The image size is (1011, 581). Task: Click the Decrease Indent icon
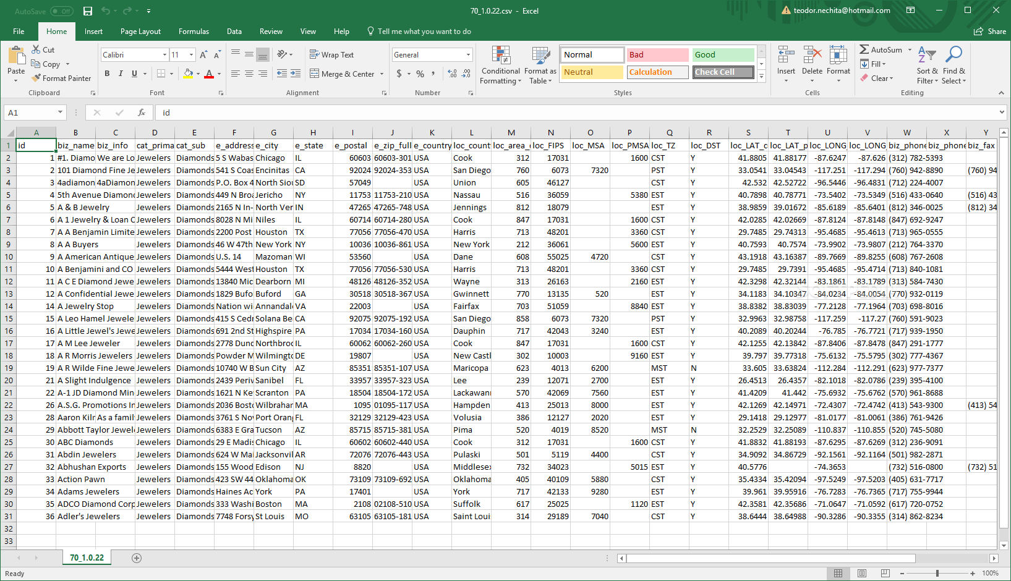pyautogui.click(x=282, y=74)
